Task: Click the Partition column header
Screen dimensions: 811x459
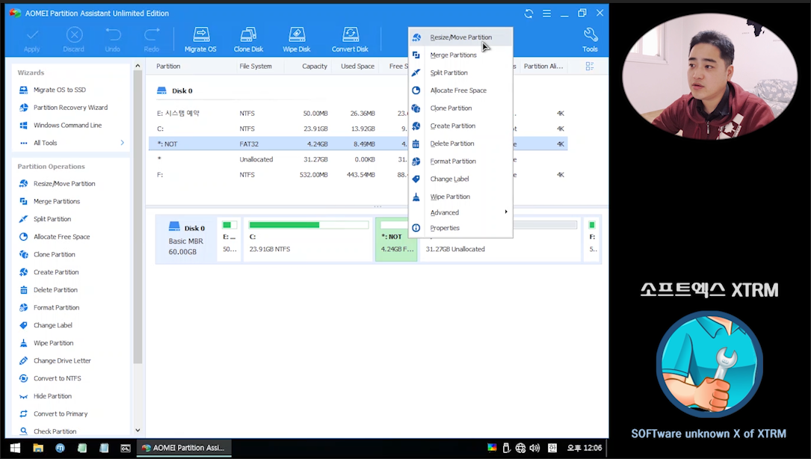Action: 168,67
